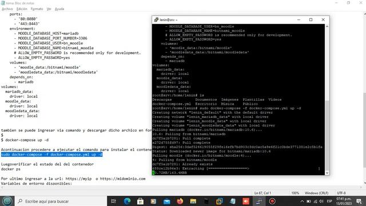This screenshot has width=366, height=206.
Task: Launch Firefox from the taskbar
Action: 180,201
